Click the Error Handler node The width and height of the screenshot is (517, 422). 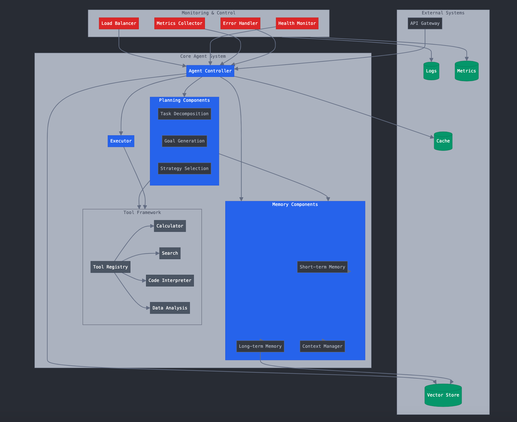click(x=240, y=23)
